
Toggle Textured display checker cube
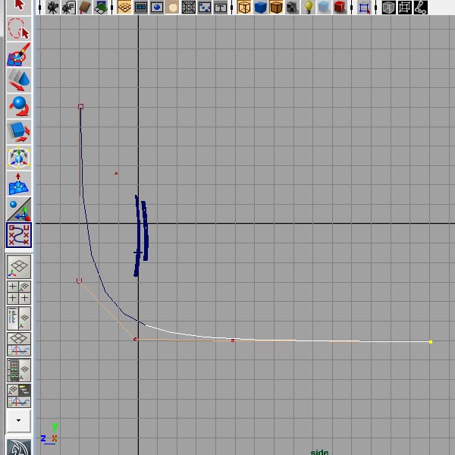click(x=292, y=8)
